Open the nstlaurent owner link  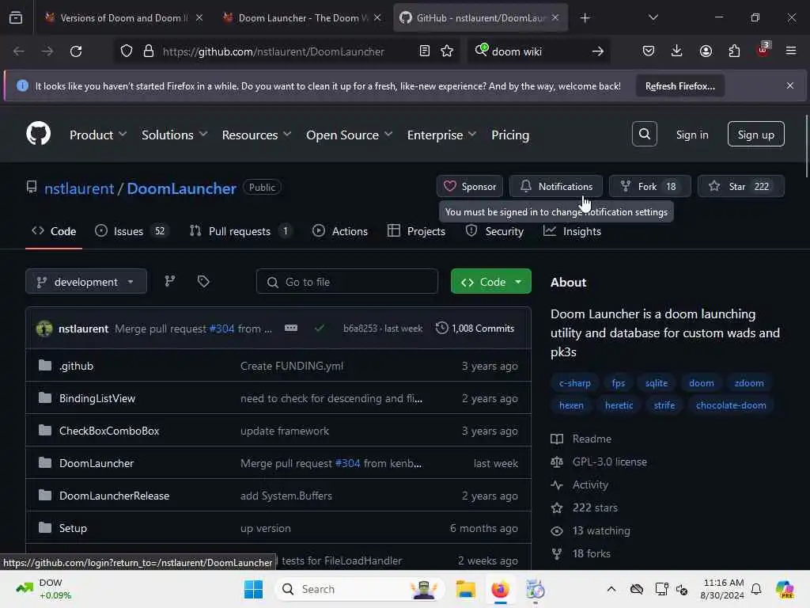point(79,188)
